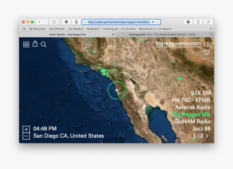Open Cracking the ...n In America bookmark
The width and height of the screenshot is (233, 169).
(x=119, y=29)
